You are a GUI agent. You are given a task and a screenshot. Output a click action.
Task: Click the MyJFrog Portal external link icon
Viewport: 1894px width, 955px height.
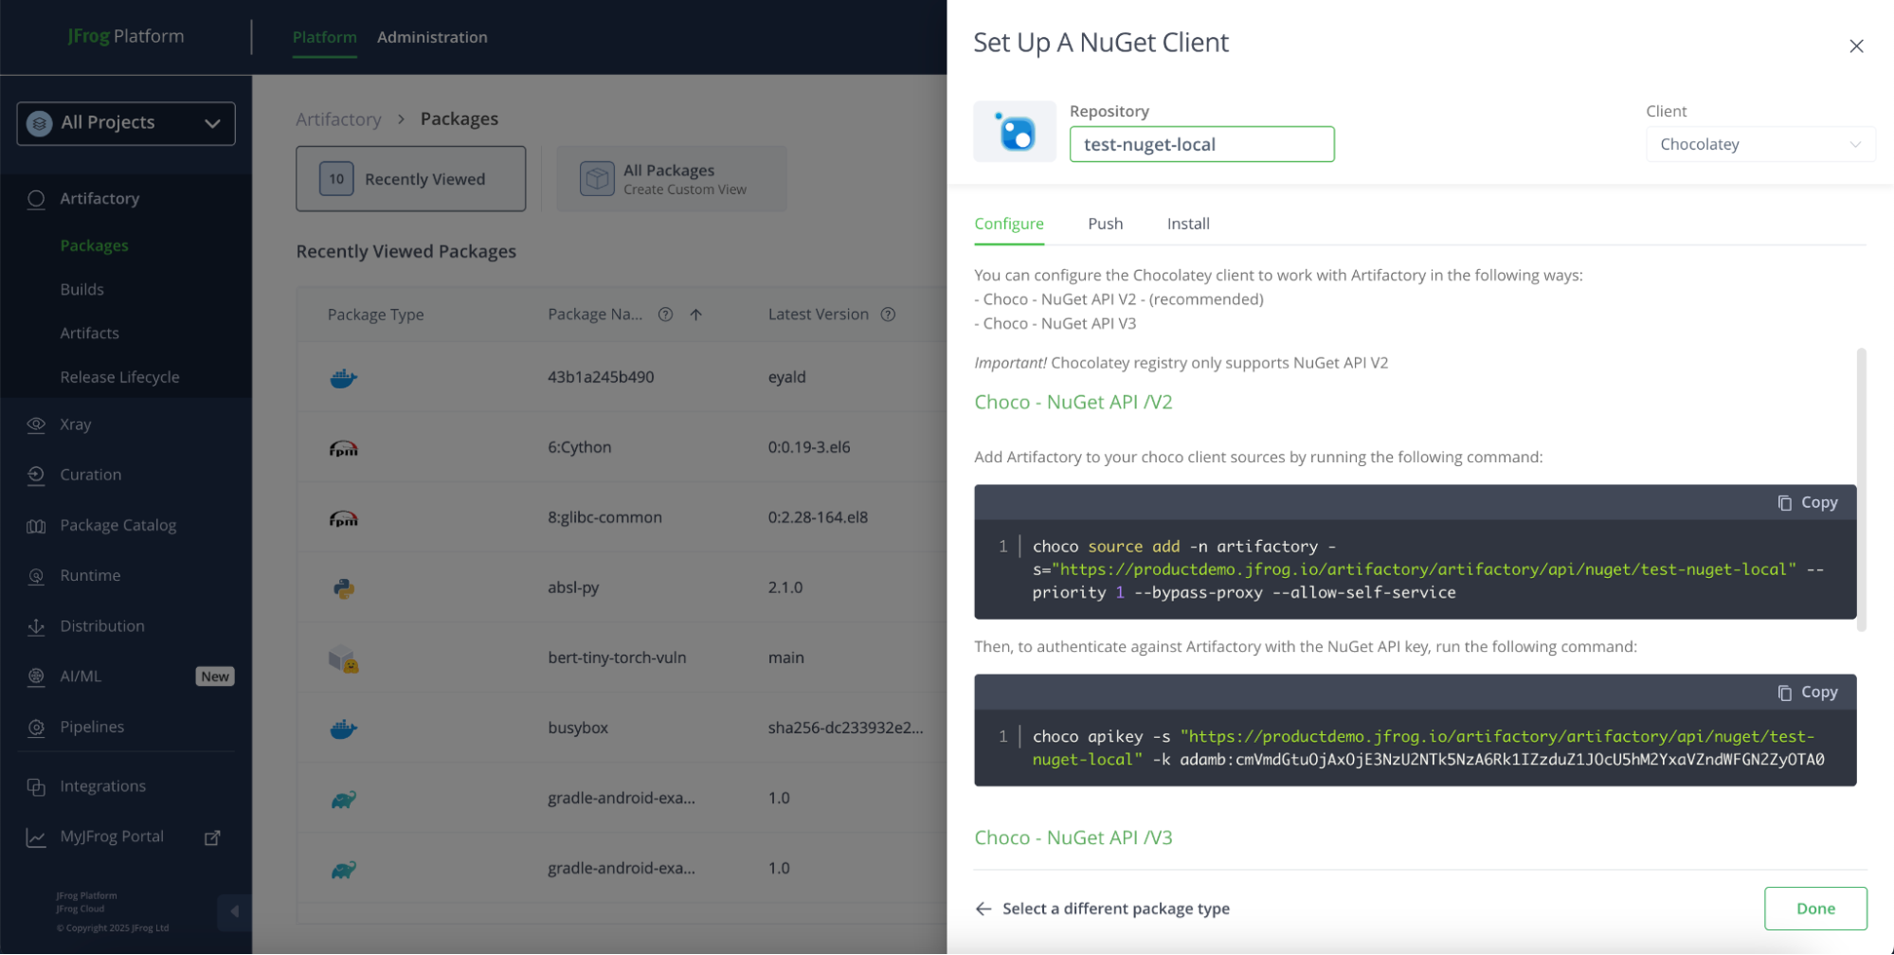pos(211,838)
